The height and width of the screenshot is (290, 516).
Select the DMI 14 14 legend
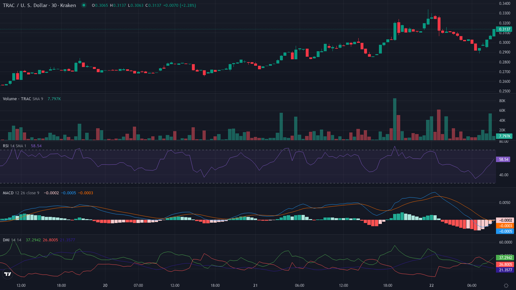(x=12, y=240)
